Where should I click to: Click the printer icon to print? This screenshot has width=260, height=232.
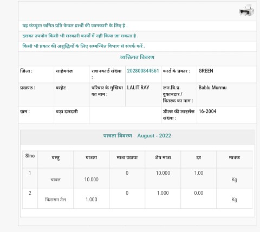[246, 10]
